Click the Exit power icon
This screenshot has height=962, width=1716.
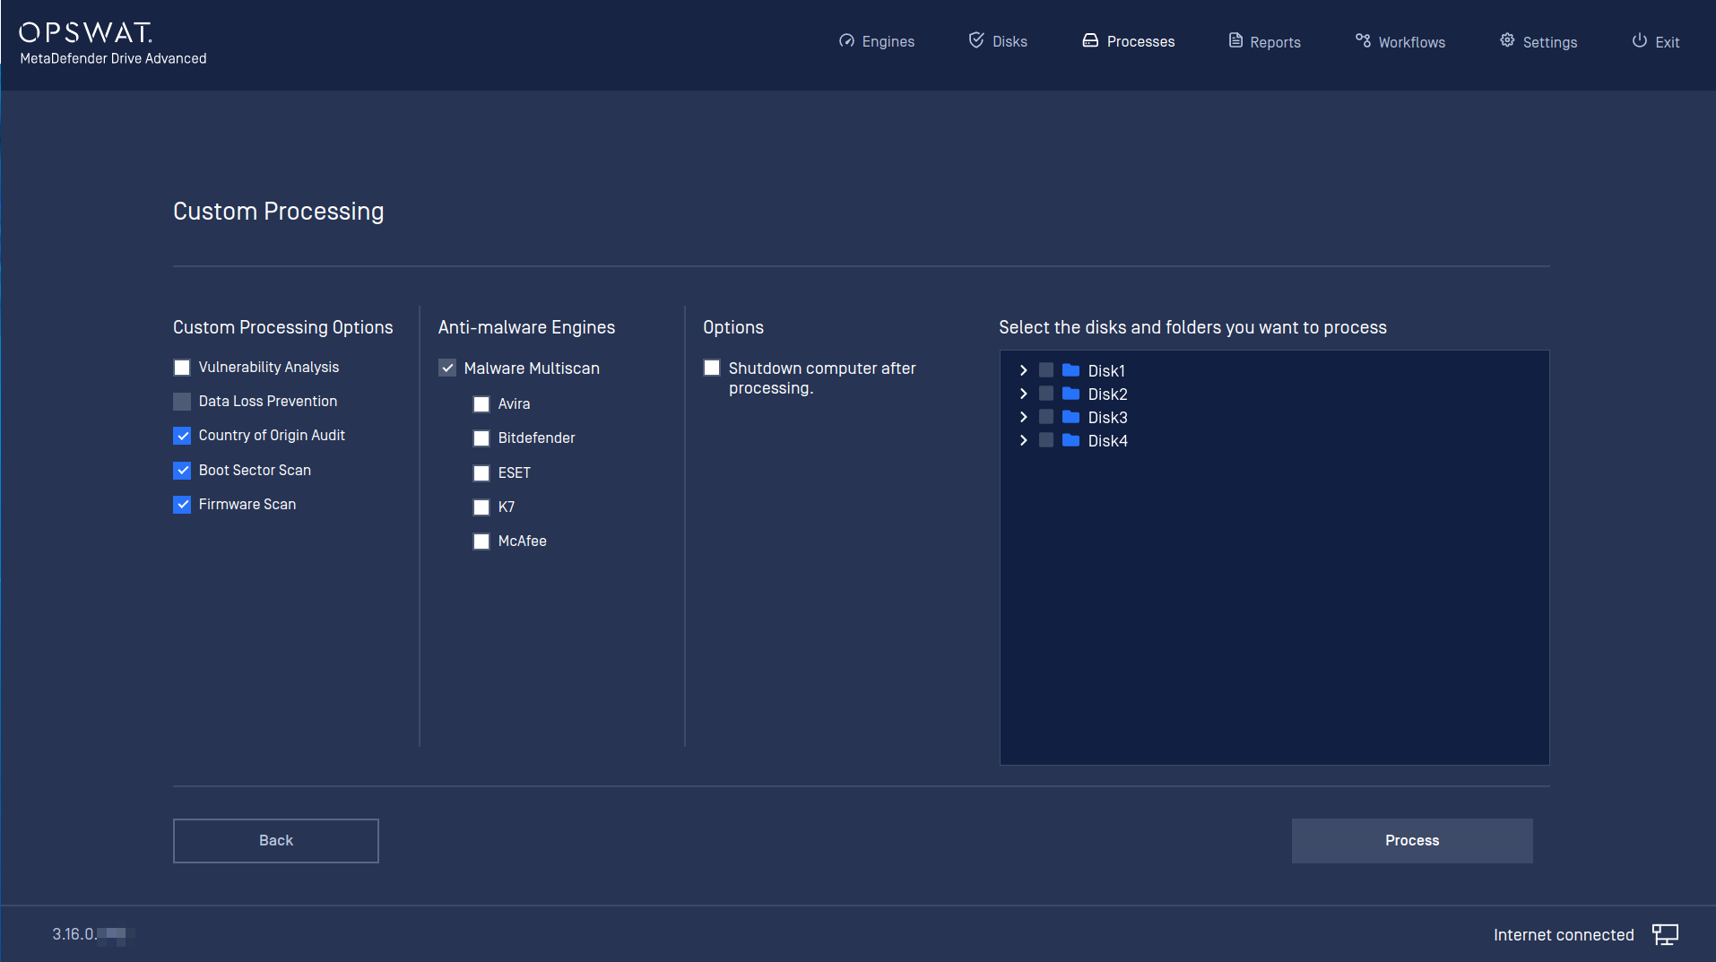pos(1639,41)
